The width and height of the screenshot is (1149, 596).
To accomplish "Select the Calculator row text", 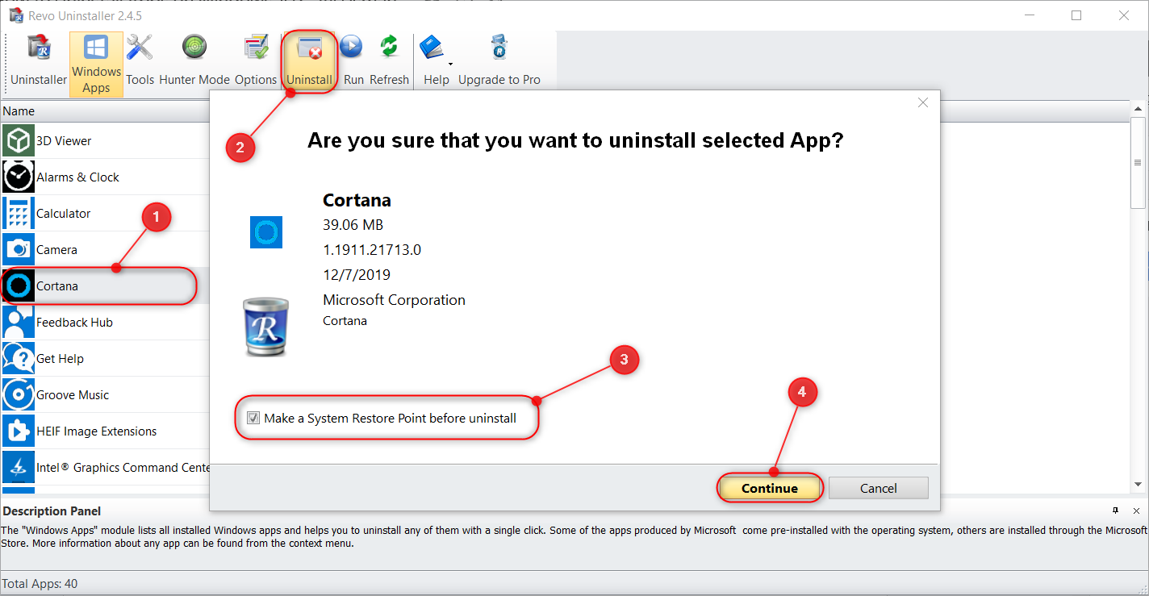I will (63, 213).
